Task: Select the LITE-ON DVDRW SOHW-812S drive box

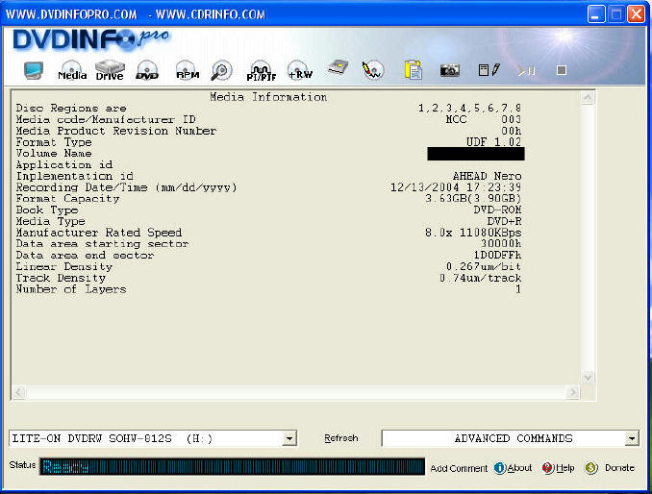Action: coord(153,438)
